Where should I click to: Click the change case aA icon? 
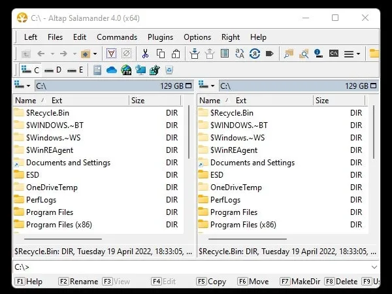tap(240, 54)
